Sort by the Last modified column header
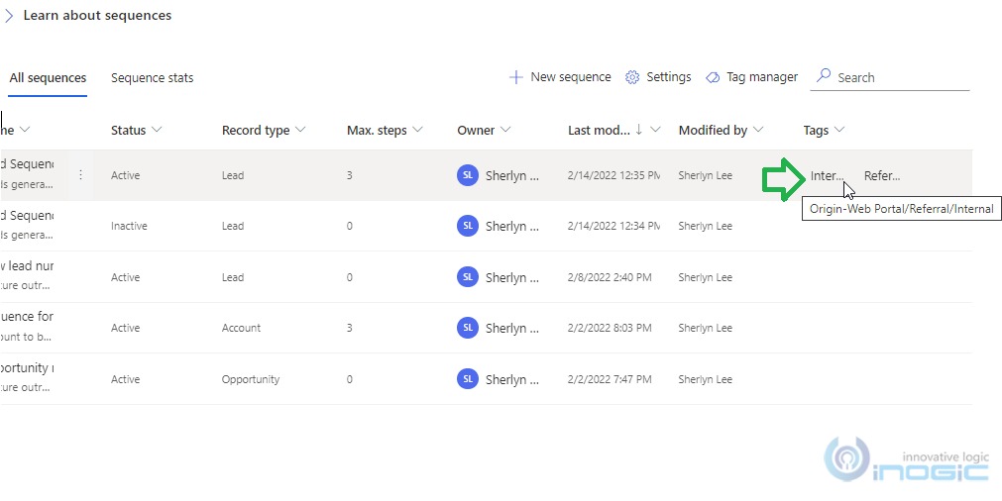Screen dimensions: 1002x501 click(599, 130)
